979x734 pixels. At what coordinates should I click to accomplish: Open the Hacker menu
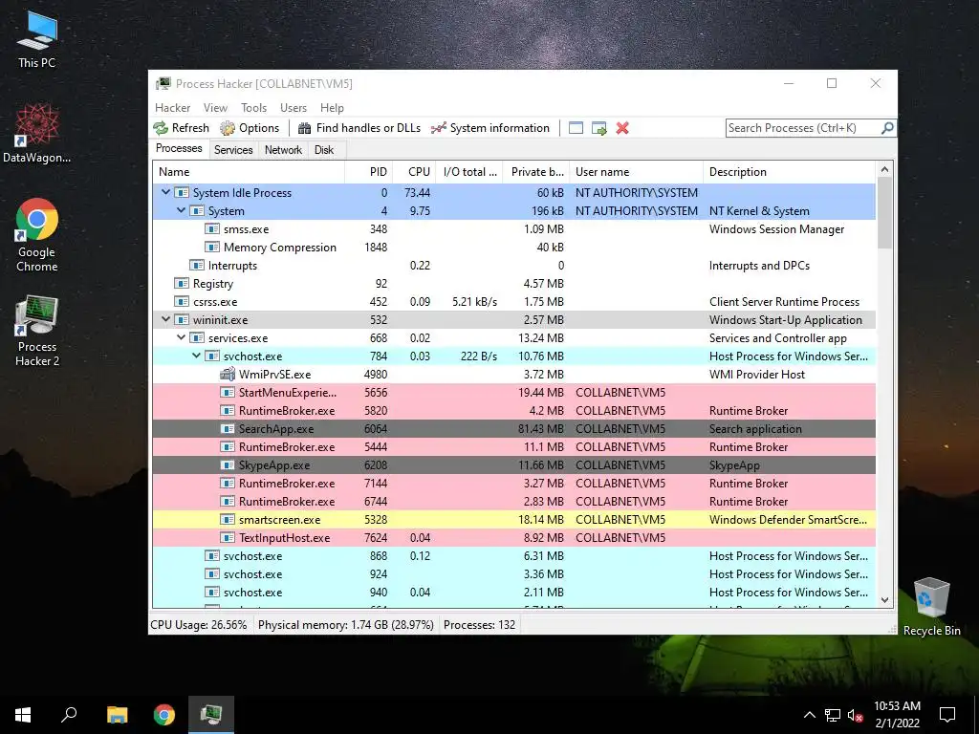point(172,108)
